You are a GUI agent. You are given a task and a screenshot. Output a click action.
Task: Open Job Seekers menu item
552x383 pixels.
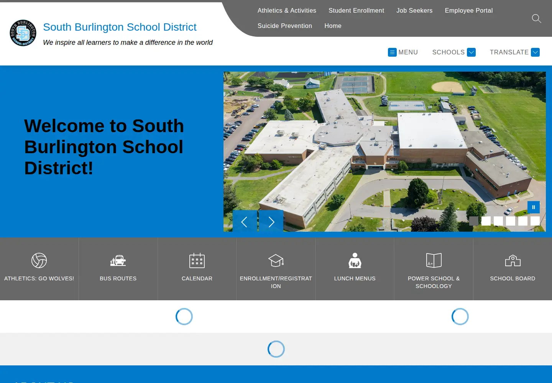pos(414,11)
